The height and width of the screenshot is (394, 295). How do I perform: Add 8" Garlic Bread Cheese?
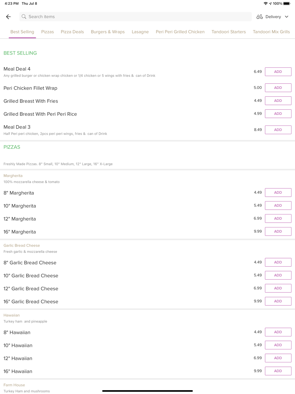[x=278, y=262]
